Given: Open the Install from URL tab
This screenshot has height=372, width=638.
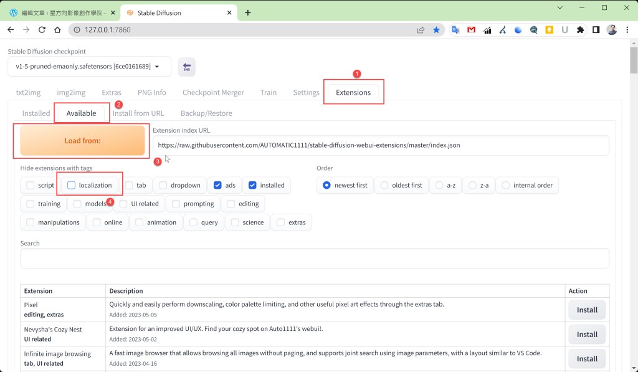Looking at the screenshot, I should (x=138, y=113).
